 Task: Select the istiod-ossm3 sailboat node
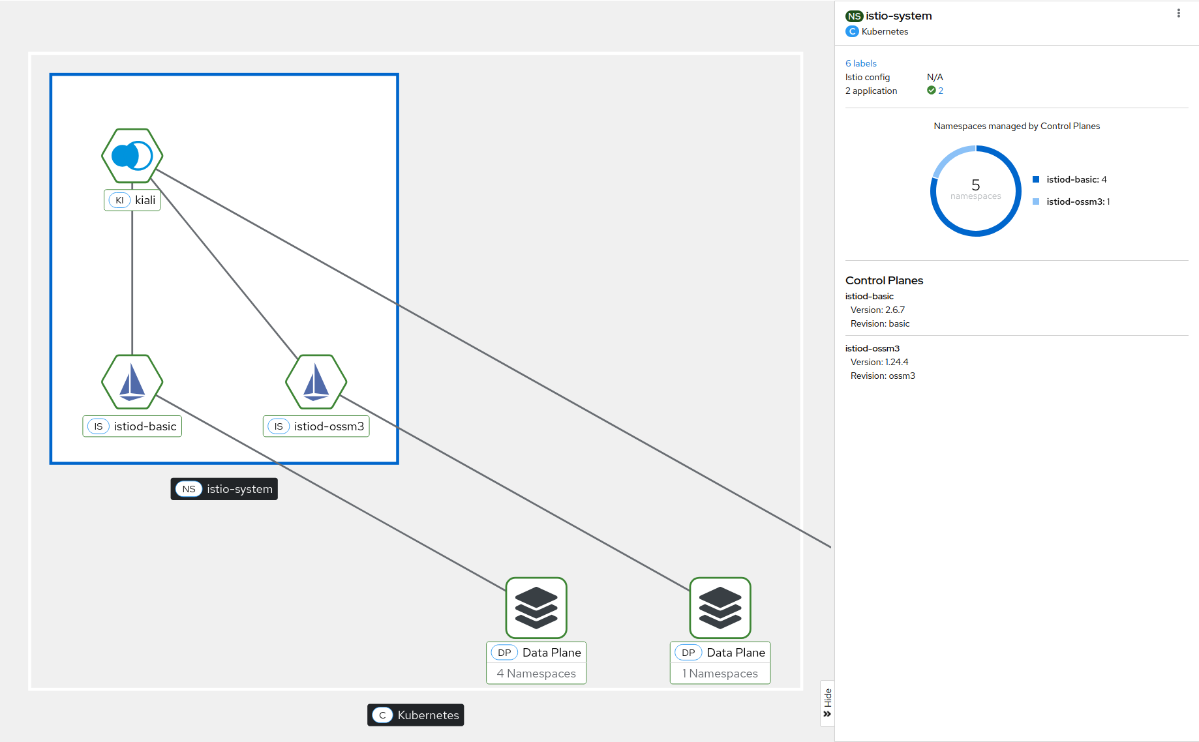click(316, 381)
